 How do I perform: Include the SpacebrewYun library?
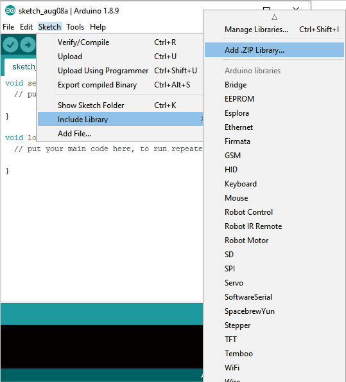point(274,311)
